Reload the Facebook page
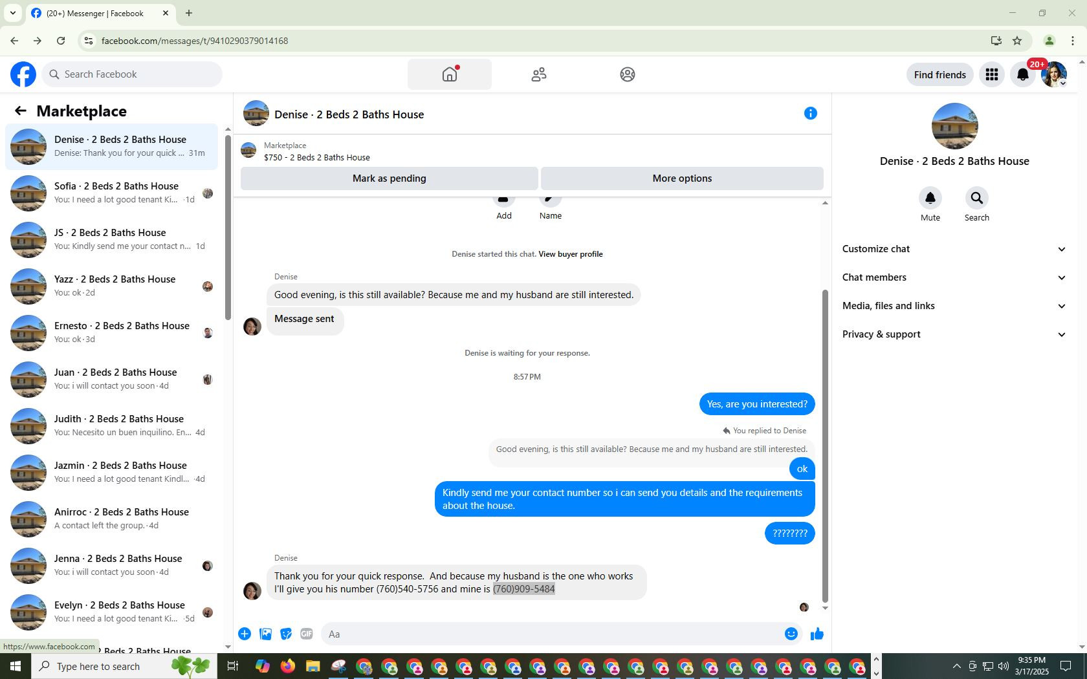This screenshot has height=679, width=1087. tap(61, 41)
